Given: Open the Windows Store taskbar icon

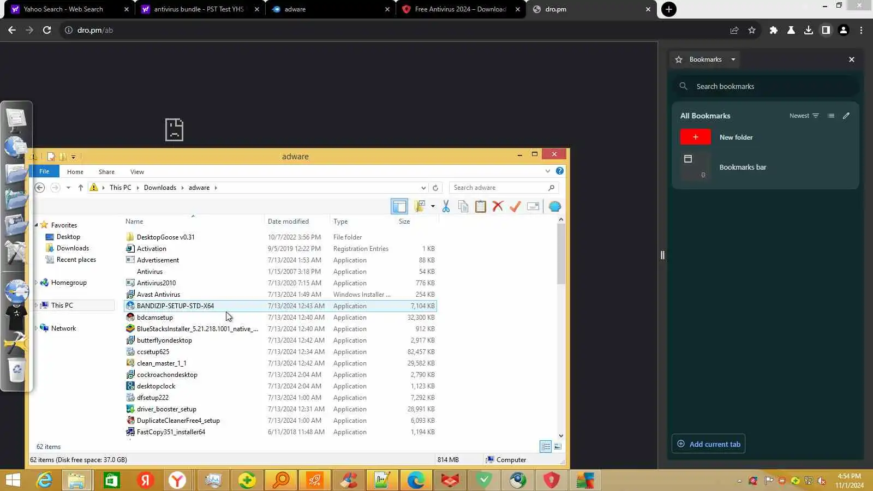Looking at the screenshot, I should (x=111, y=481).
